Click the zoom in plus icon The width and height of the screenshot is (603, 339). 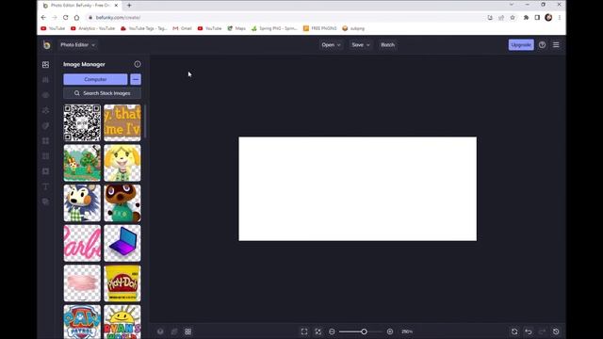390,331
